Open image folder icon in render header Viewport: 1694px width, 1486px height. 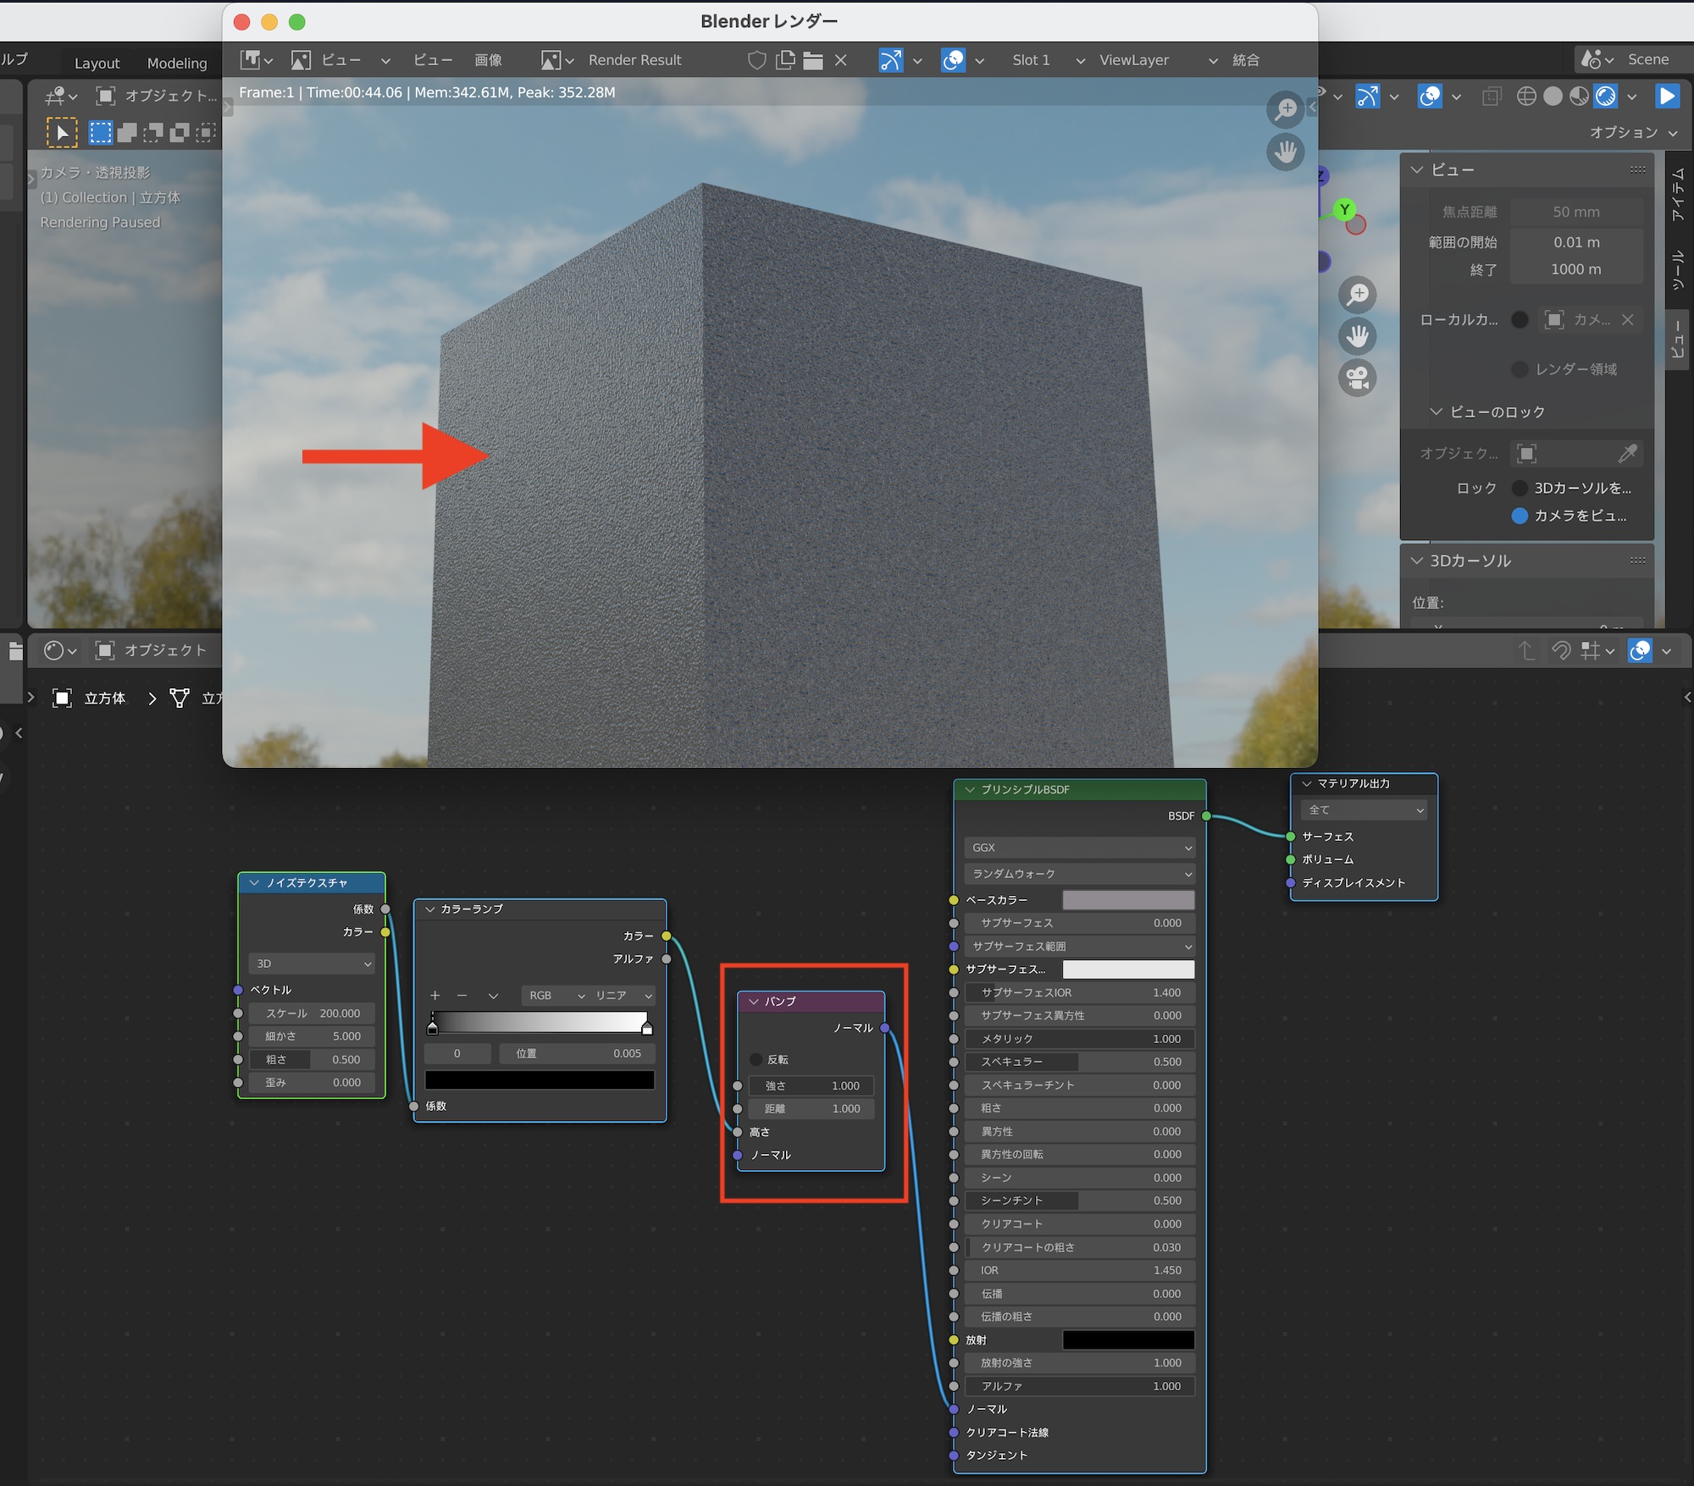click(x=813, y=60)
